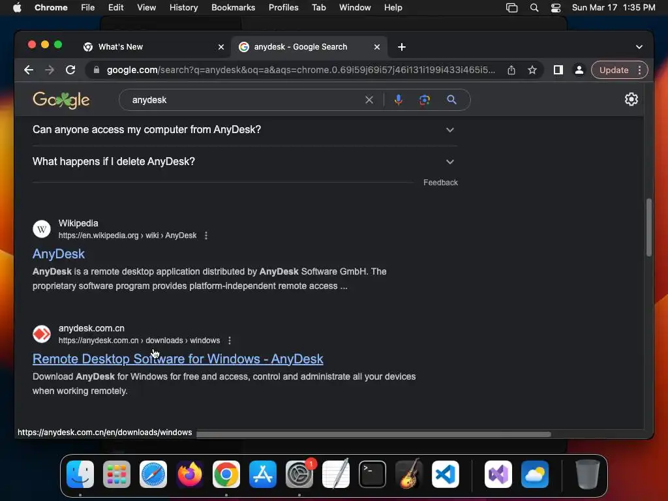Open 'Remote Desktop Software for Windows - AnyDesk' link
The height and width of the screenshot is (501, 668).
tap(178, 359)
